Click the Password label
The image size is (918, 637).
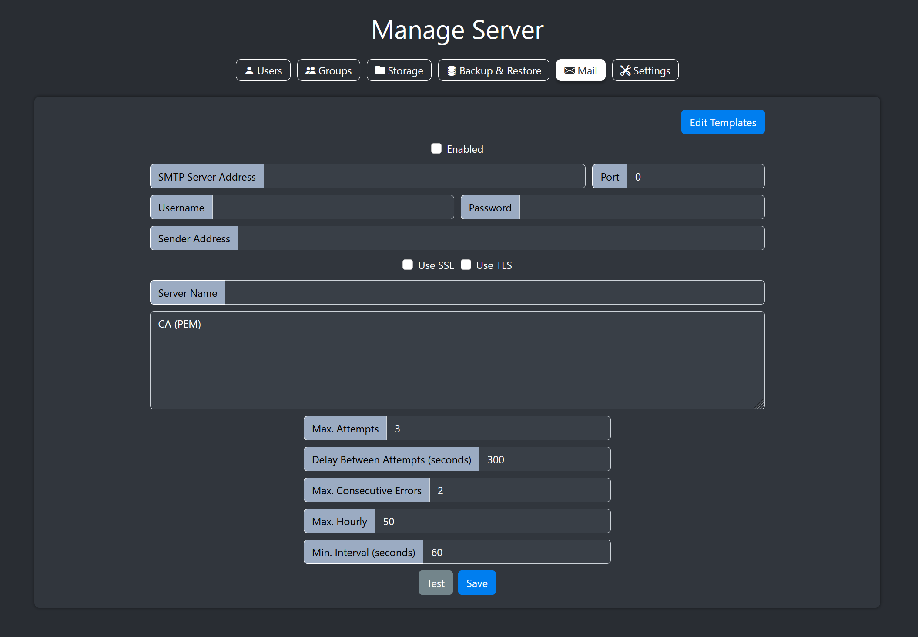click(490, 208)
